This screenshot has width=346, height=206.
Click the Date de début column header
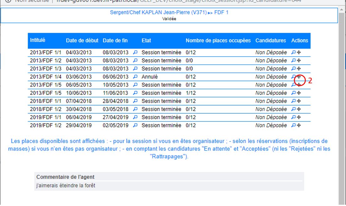82,41
